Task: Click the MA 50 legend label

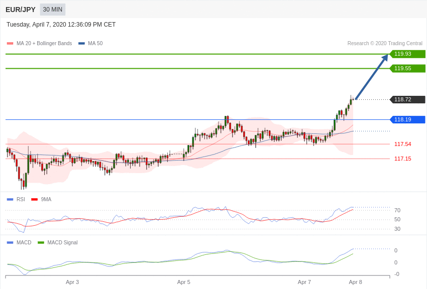Action: [95, 43]
